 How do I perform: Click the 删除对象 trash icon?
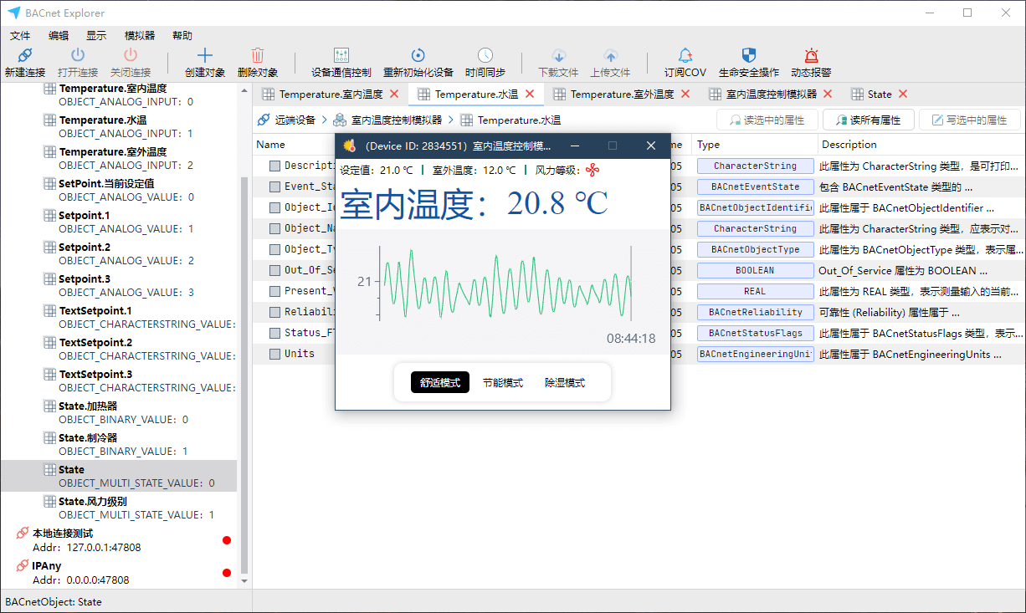pyautogui.click(x=258, y=56)
